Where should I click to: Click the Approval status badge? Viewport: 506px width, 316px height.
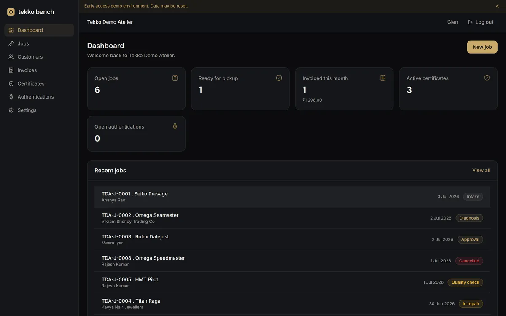click(x=470, y=239)
